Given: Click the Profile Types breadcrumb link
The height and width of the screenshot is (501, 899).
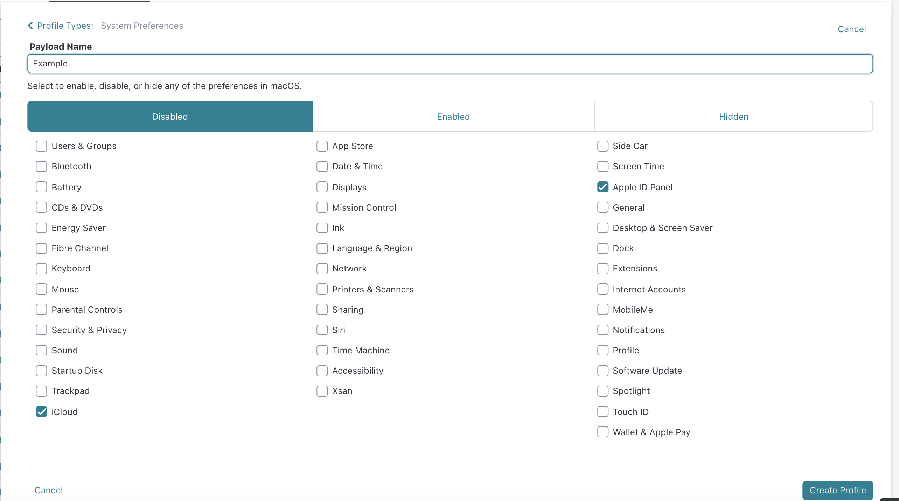Looking at the screenshot, I should pos(65,26).
